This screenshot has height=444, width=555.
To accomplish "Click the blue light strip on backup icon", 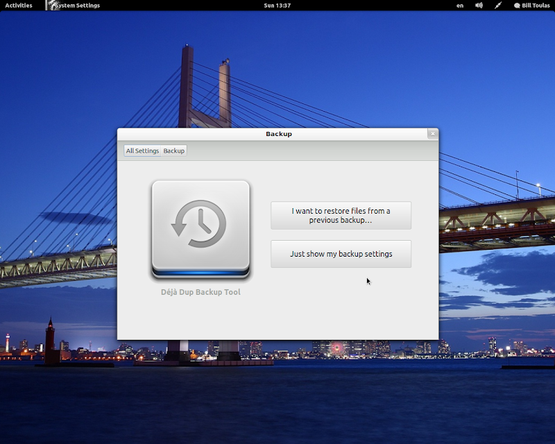I will [x=200, y=273].
